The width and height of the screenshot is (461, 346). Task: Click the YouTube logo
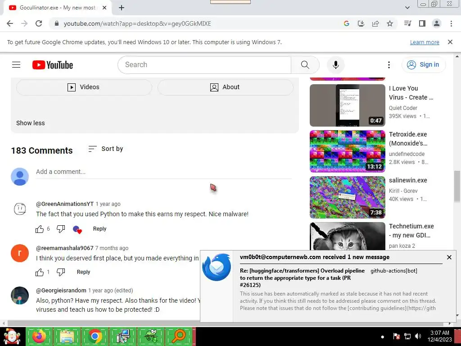click(x=53, y=65)
